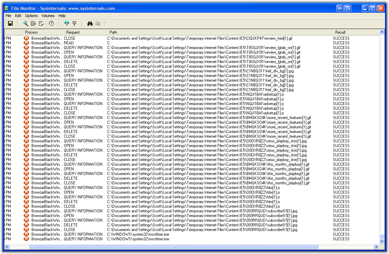This screenshot has width=389, height=254.
Task: Sort by the Process column header
Action: (42, 32)
